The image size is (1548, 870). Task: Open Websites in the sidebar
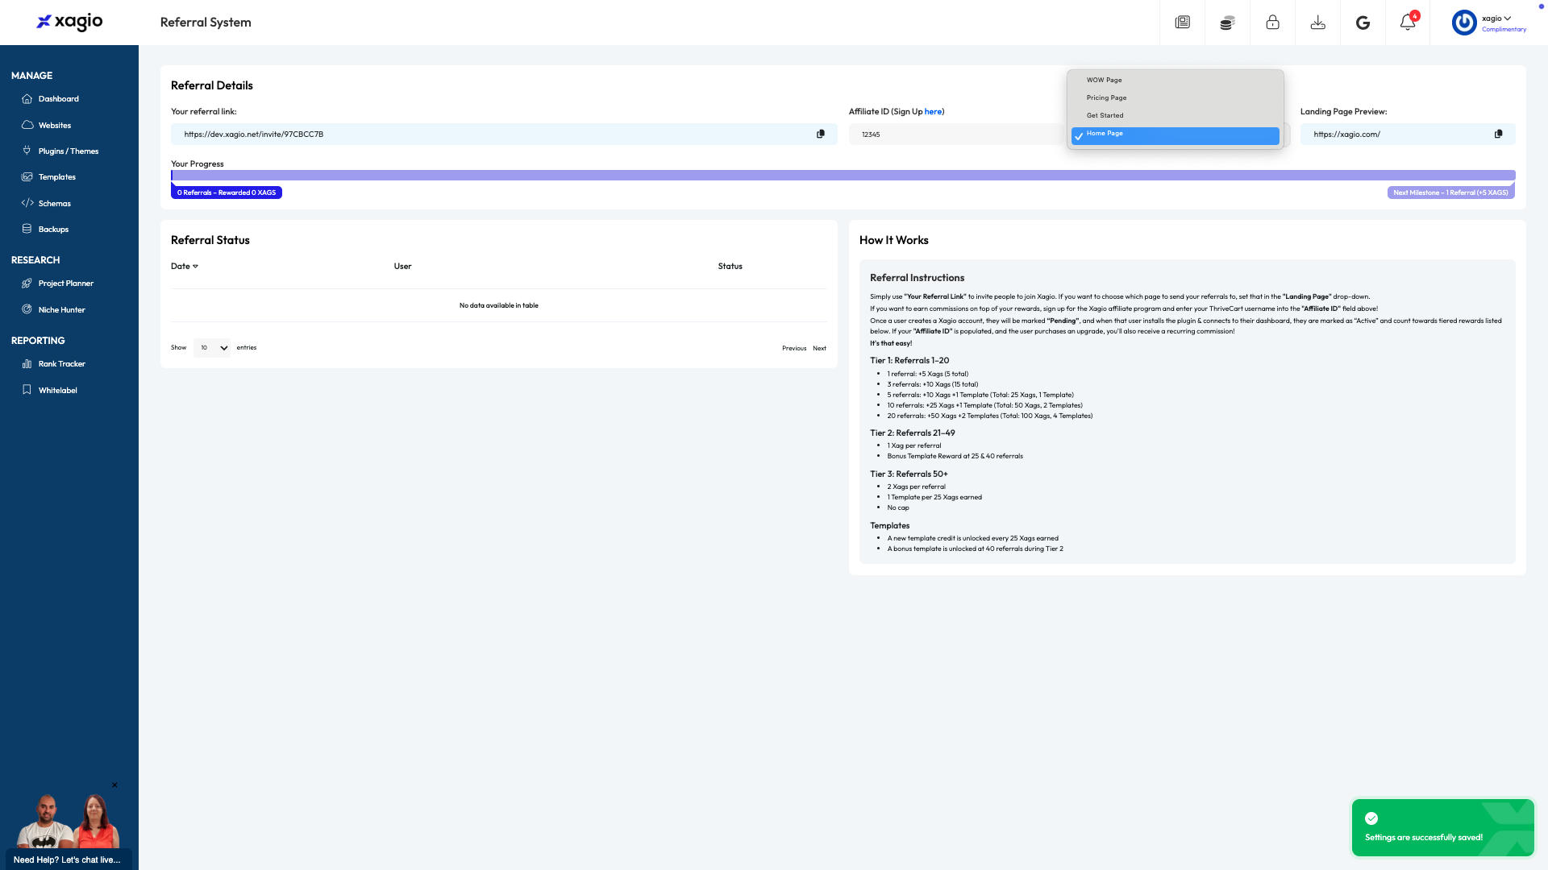click(55, 126)
